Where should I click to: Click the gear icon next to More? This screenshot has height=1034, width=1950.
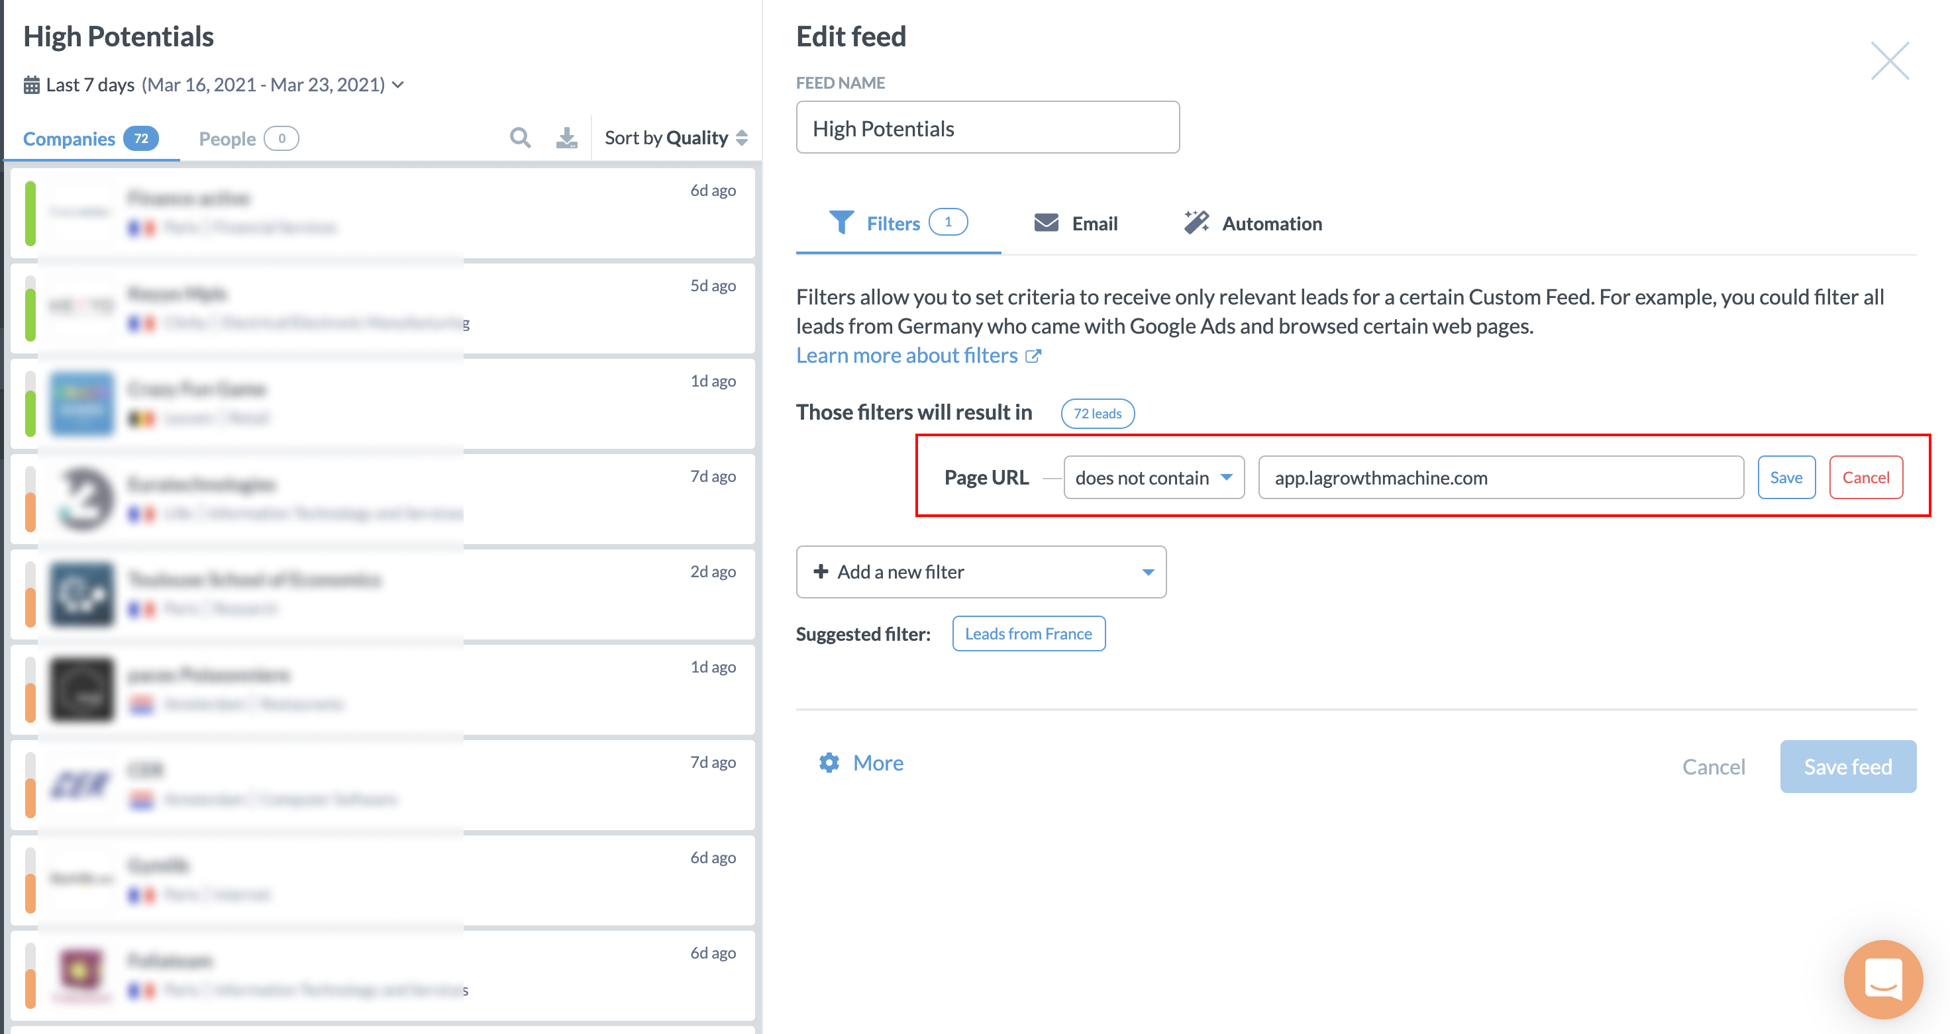[x=829, y=763]
